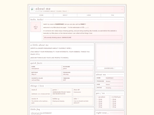
Task: Click the shows card in things i love
Action: pyautogui.click(x=83, y=92)
